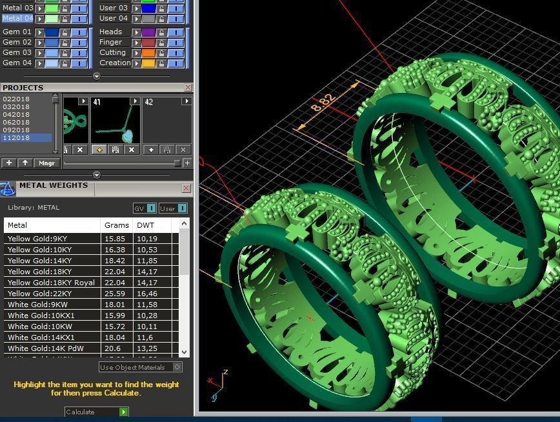Close the Projects panel
The width and height of the screenshot is (560, 422).
pyautogui.click(x=188, y=88)
